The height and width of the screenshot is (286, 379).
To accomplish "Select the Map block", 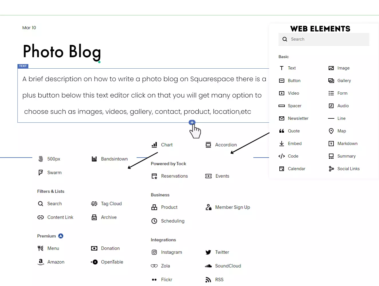I will click(337, 131).
